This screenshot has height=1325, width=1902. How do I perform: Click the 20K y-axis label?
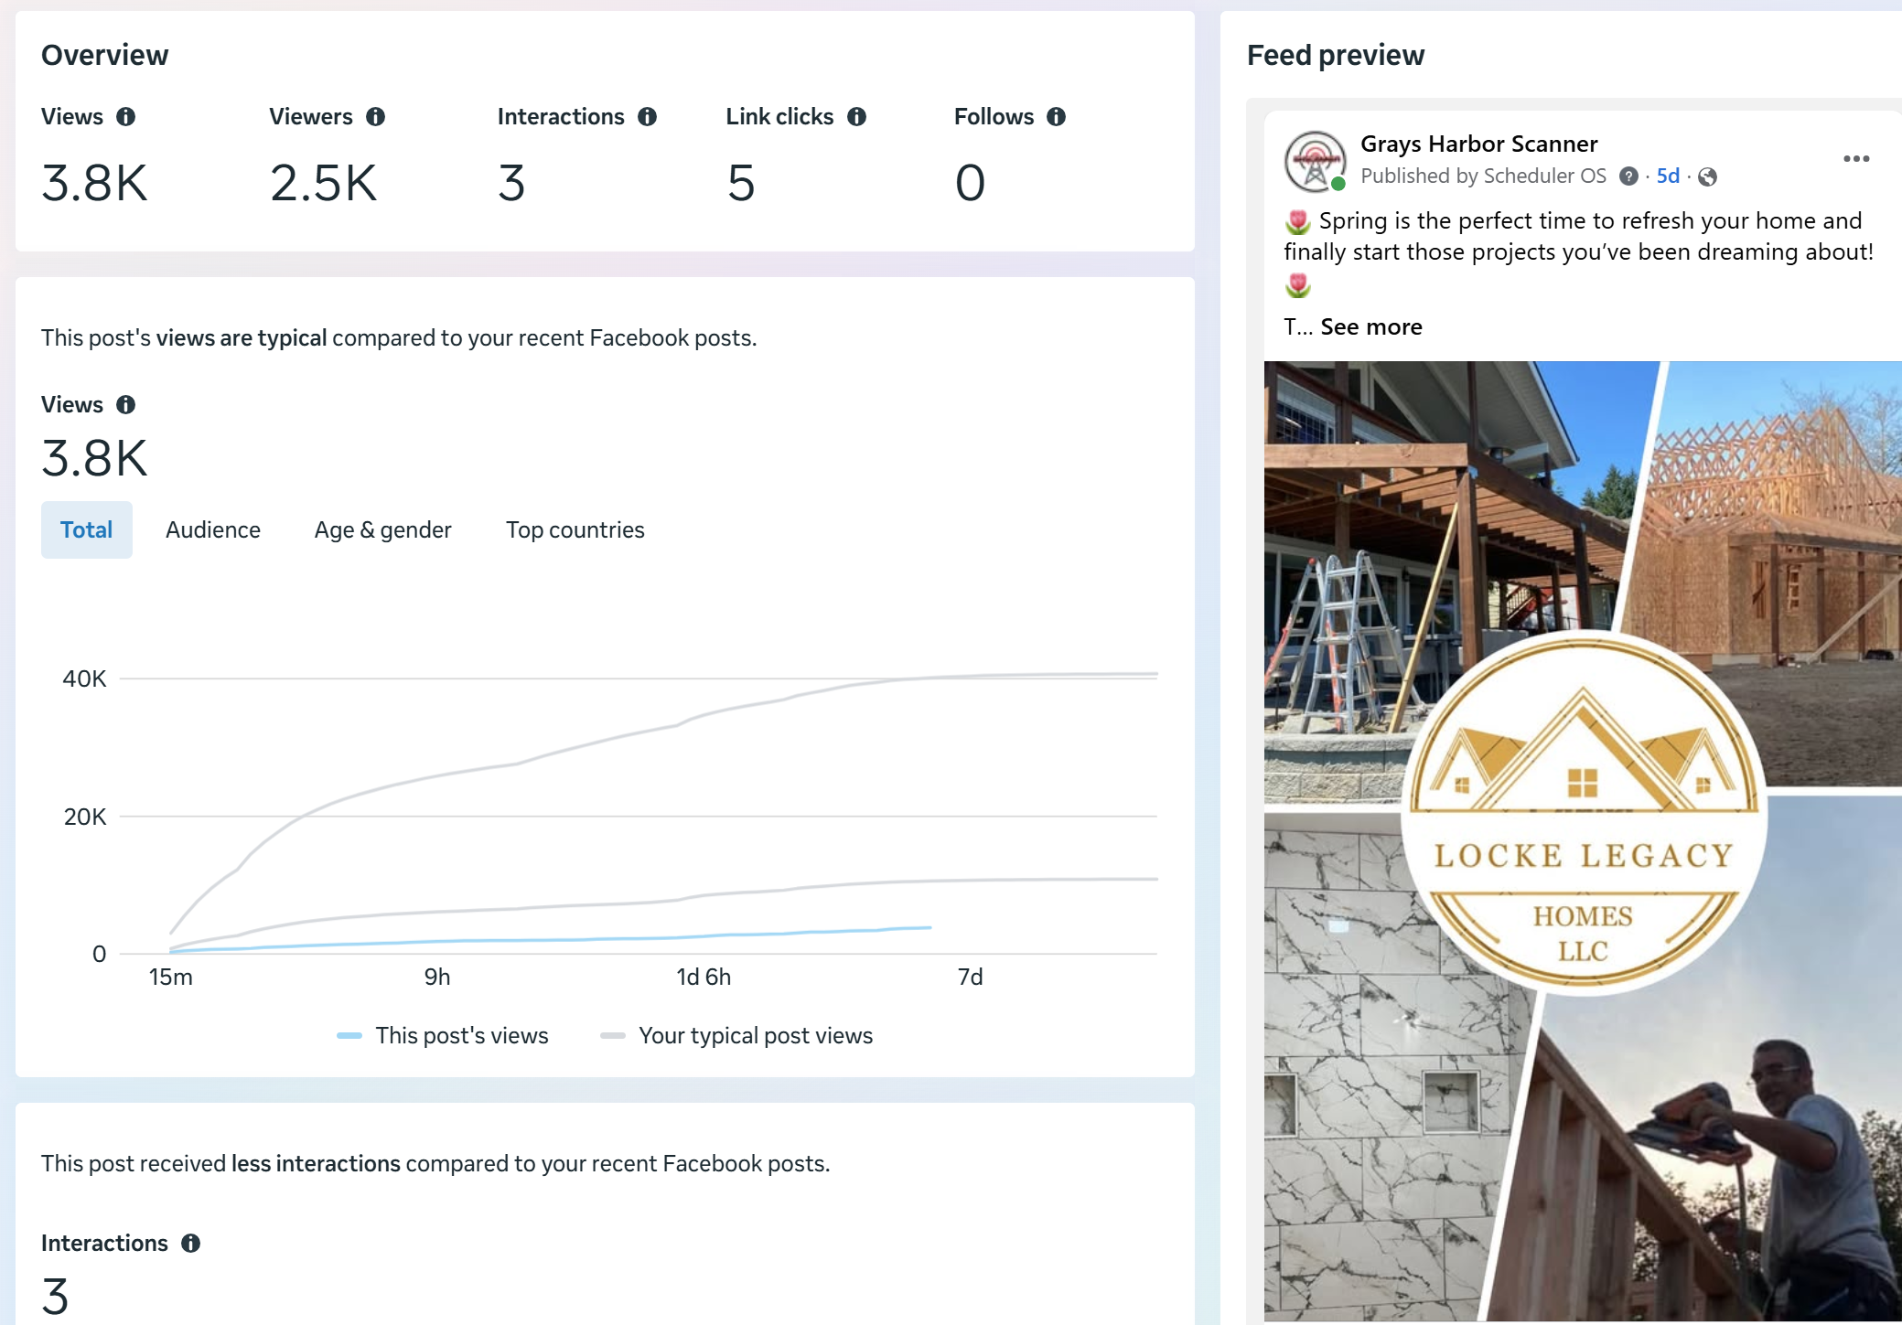pos(85,817)
